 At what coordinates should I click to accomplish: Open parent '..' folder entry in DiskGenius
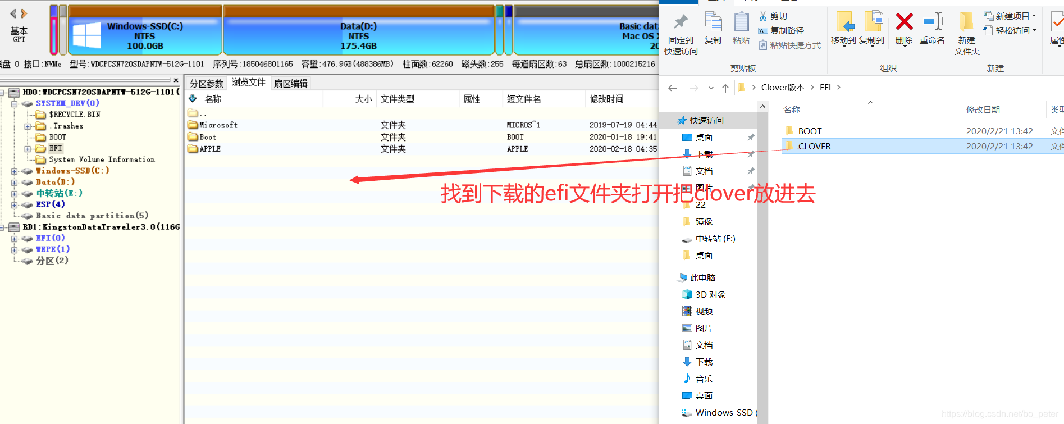pyautogui.click(x=197, y=113)
